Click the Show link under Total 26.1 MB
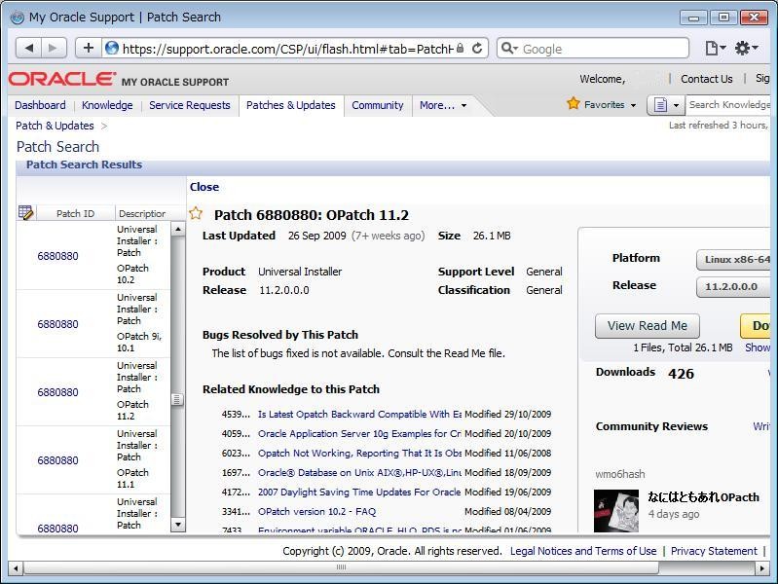This screenshot has width=778, height=584. click(x=758, y=347)
